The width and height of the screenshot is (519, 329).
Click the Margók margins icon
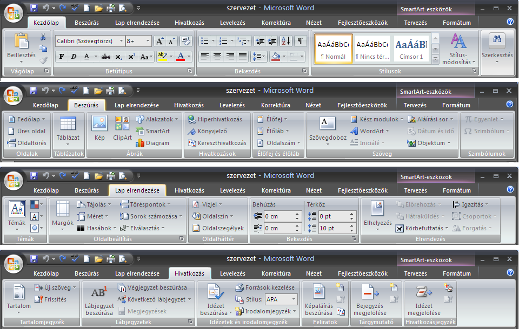click(x=62, y=209)
